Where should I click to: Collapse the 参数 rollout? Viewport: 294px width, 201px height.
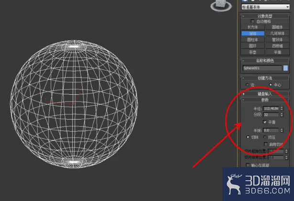tap(264, 100)
